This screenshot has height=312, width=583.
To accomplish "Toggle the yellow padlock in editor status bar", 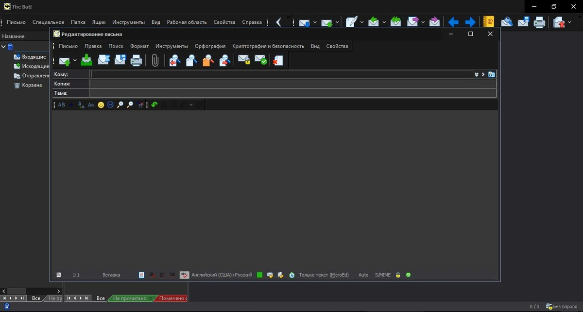I will click(398, 275).
